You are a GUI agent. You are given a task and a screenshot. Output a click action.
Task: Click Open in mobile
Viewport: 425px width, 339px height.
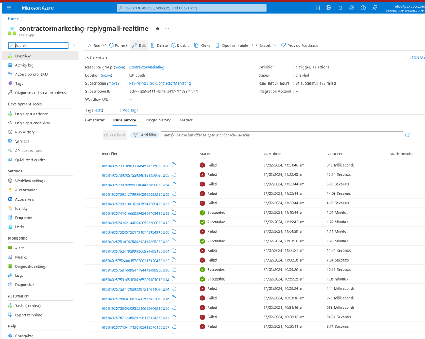(x=232, y=46)
